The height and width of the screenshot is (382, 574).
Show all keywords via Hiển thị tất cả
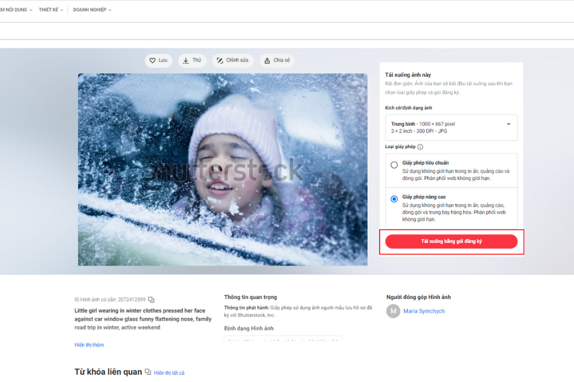point(169,372)
